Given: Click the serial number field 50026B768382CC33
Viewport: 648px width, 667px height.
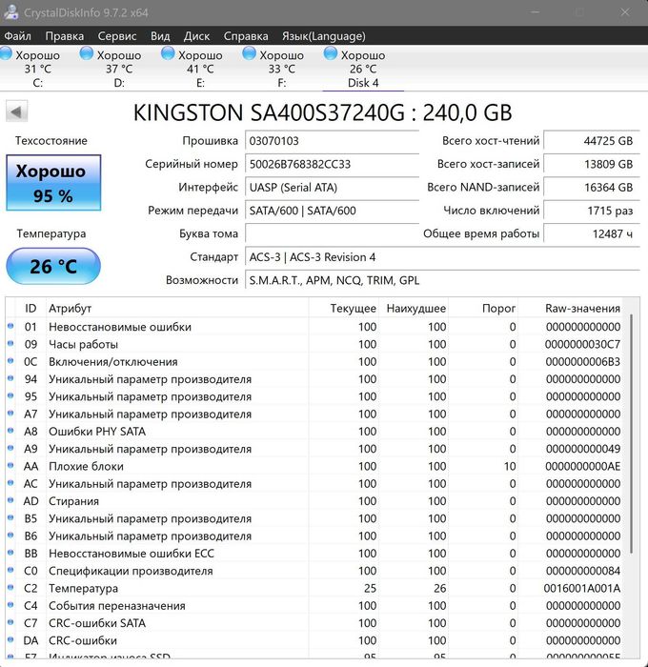Looking at the screenshot, I should (332, 164).
